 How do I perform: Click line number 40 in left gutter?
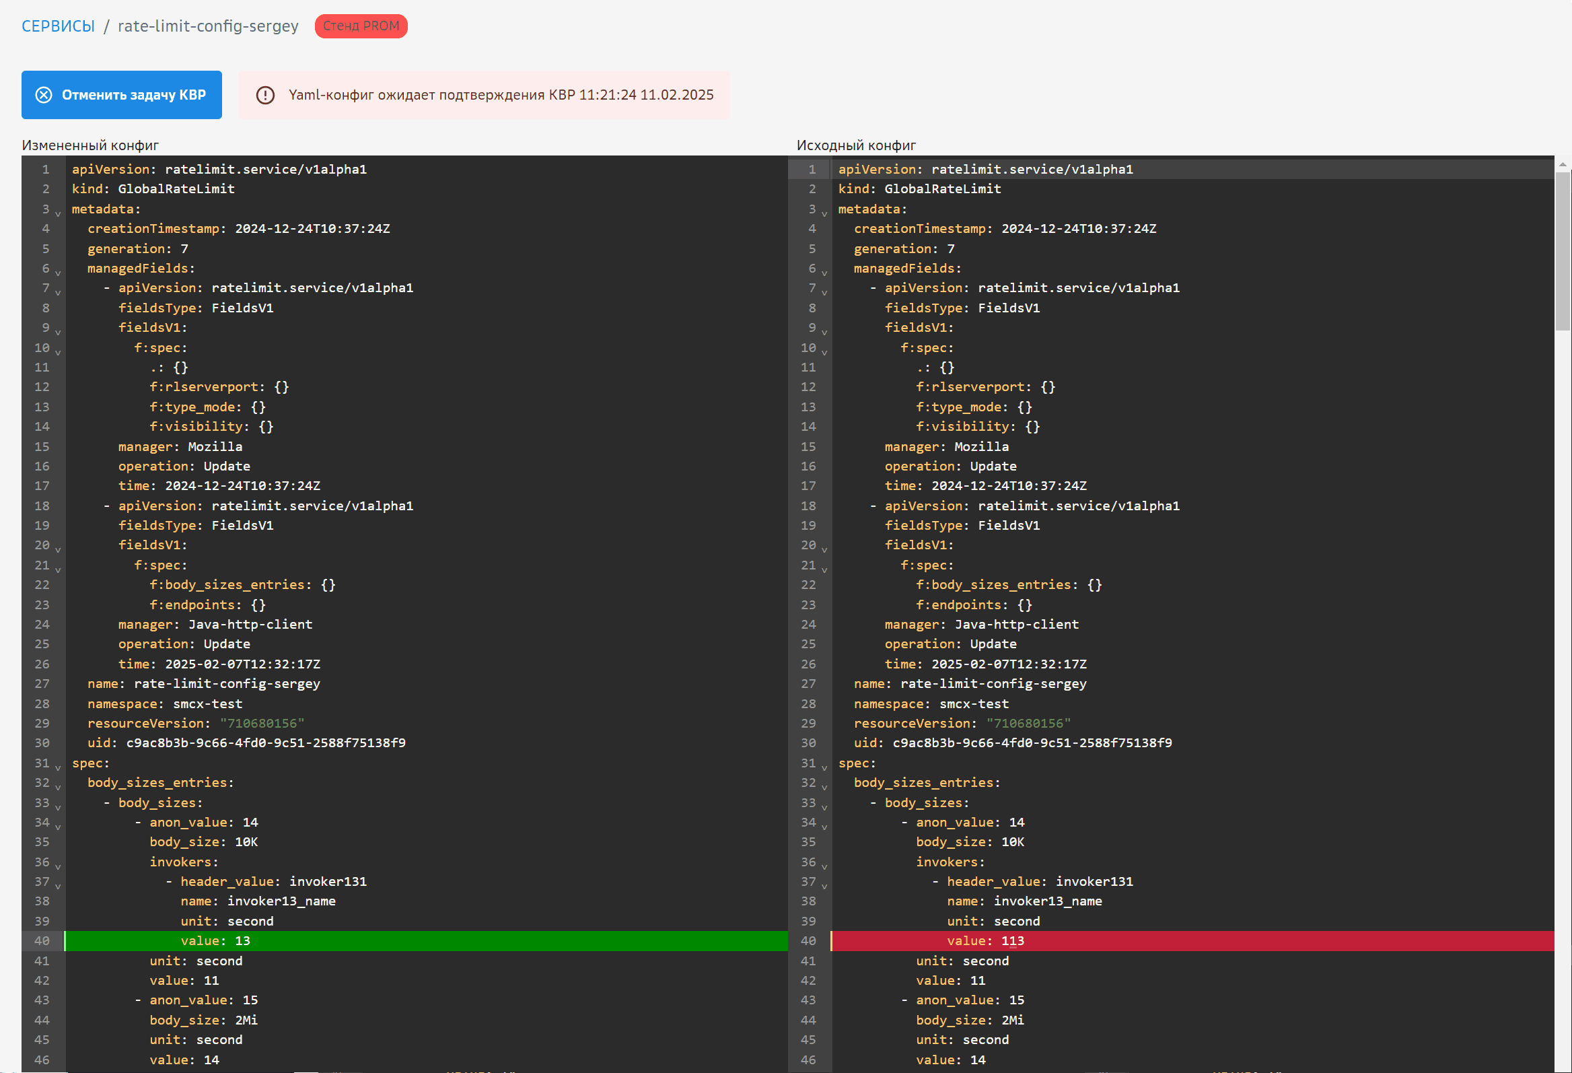coord(42,940)
